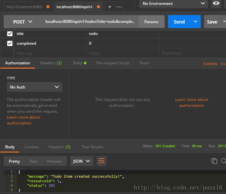The width and height of the screenshot is (226, 194).
Task: Open the request Body tab
Action: pos(80,63)
